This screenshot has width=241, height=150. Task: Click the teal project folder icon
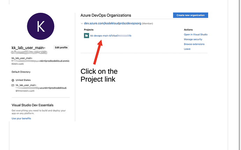pos(87,36)
